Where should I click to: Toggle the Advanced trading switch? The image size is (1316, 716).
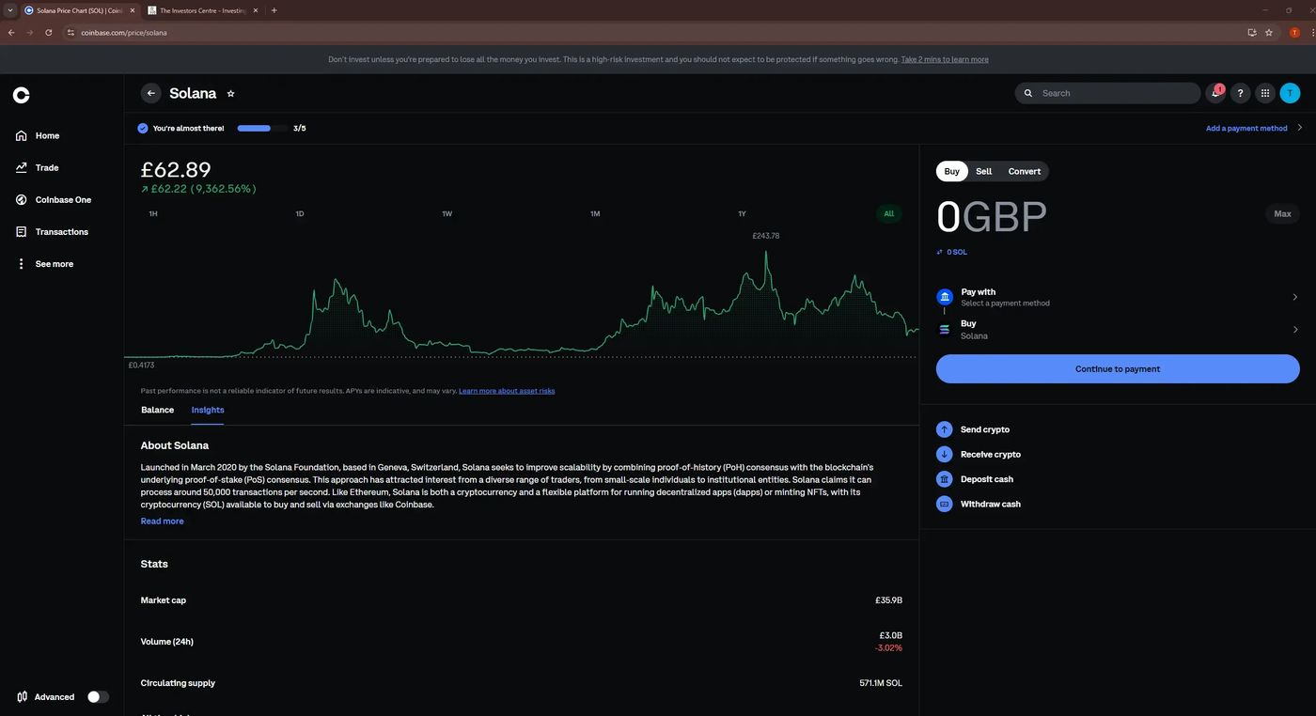coord(98,697)
